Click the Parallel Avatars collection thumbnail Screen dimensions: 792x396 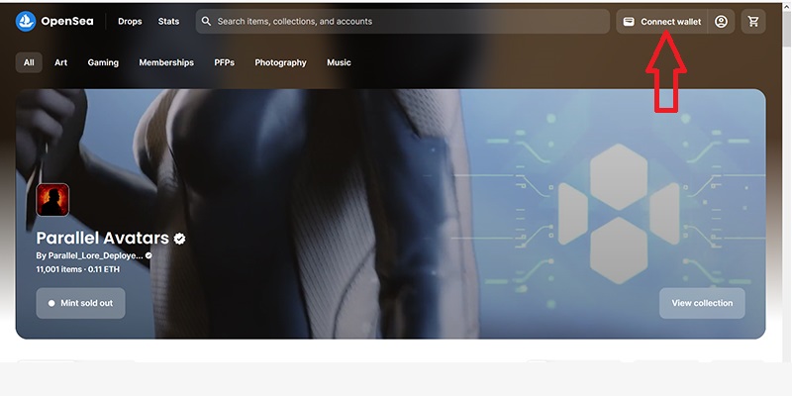pos(52,200)
